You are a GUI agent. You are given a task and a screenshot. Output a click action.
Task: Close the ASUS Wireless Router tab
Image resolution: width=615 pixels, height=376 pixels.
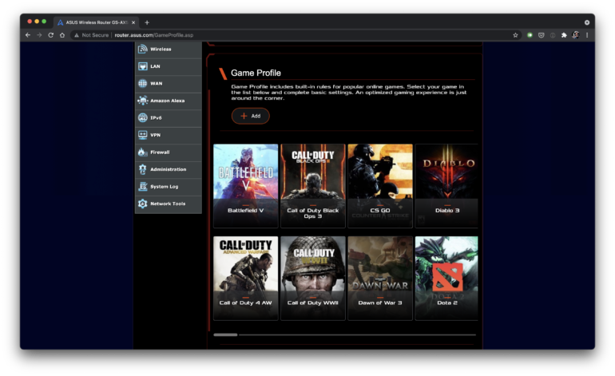pos(133,22)
